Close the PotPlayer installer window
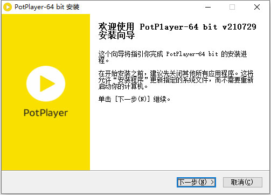 point(257,7)
